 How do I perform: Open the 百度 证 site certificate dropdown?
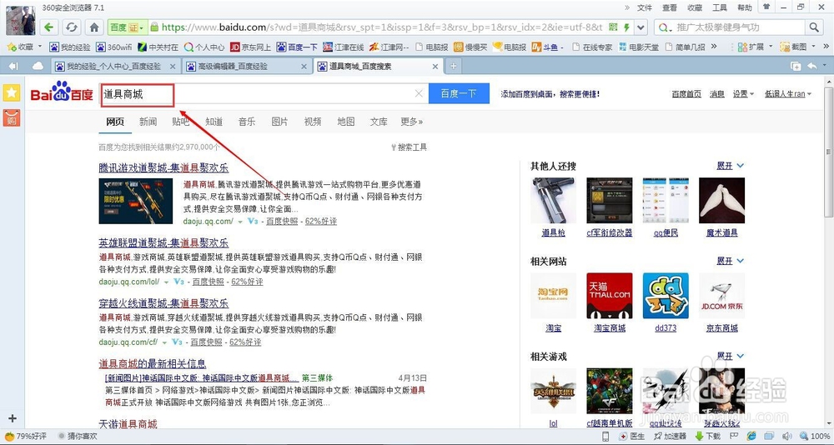pos(127,27)
